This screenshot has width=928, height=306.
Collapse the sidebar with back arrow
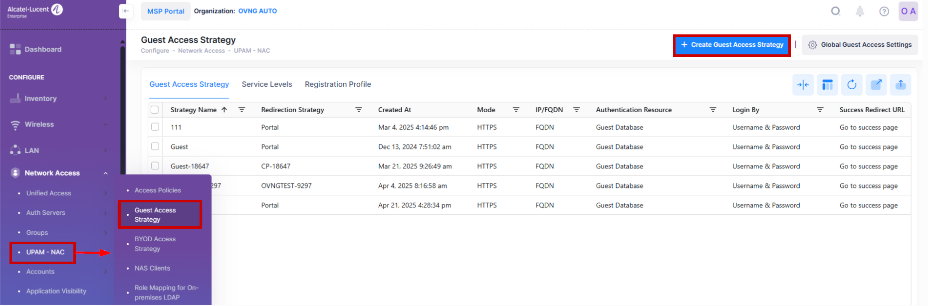point(126,11)
